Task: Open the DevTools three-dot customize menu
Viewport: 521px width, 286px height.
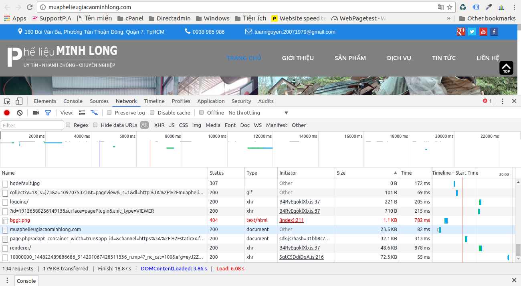Action: 503,101
